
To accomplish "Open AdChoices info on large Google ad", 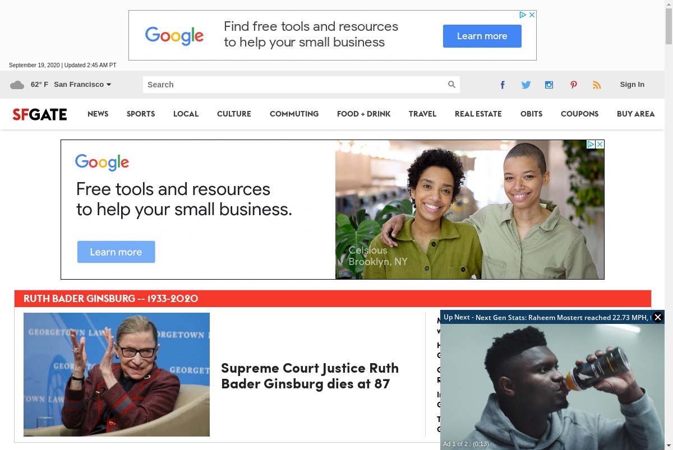I will pyautogui.click(x=591, y=144).
